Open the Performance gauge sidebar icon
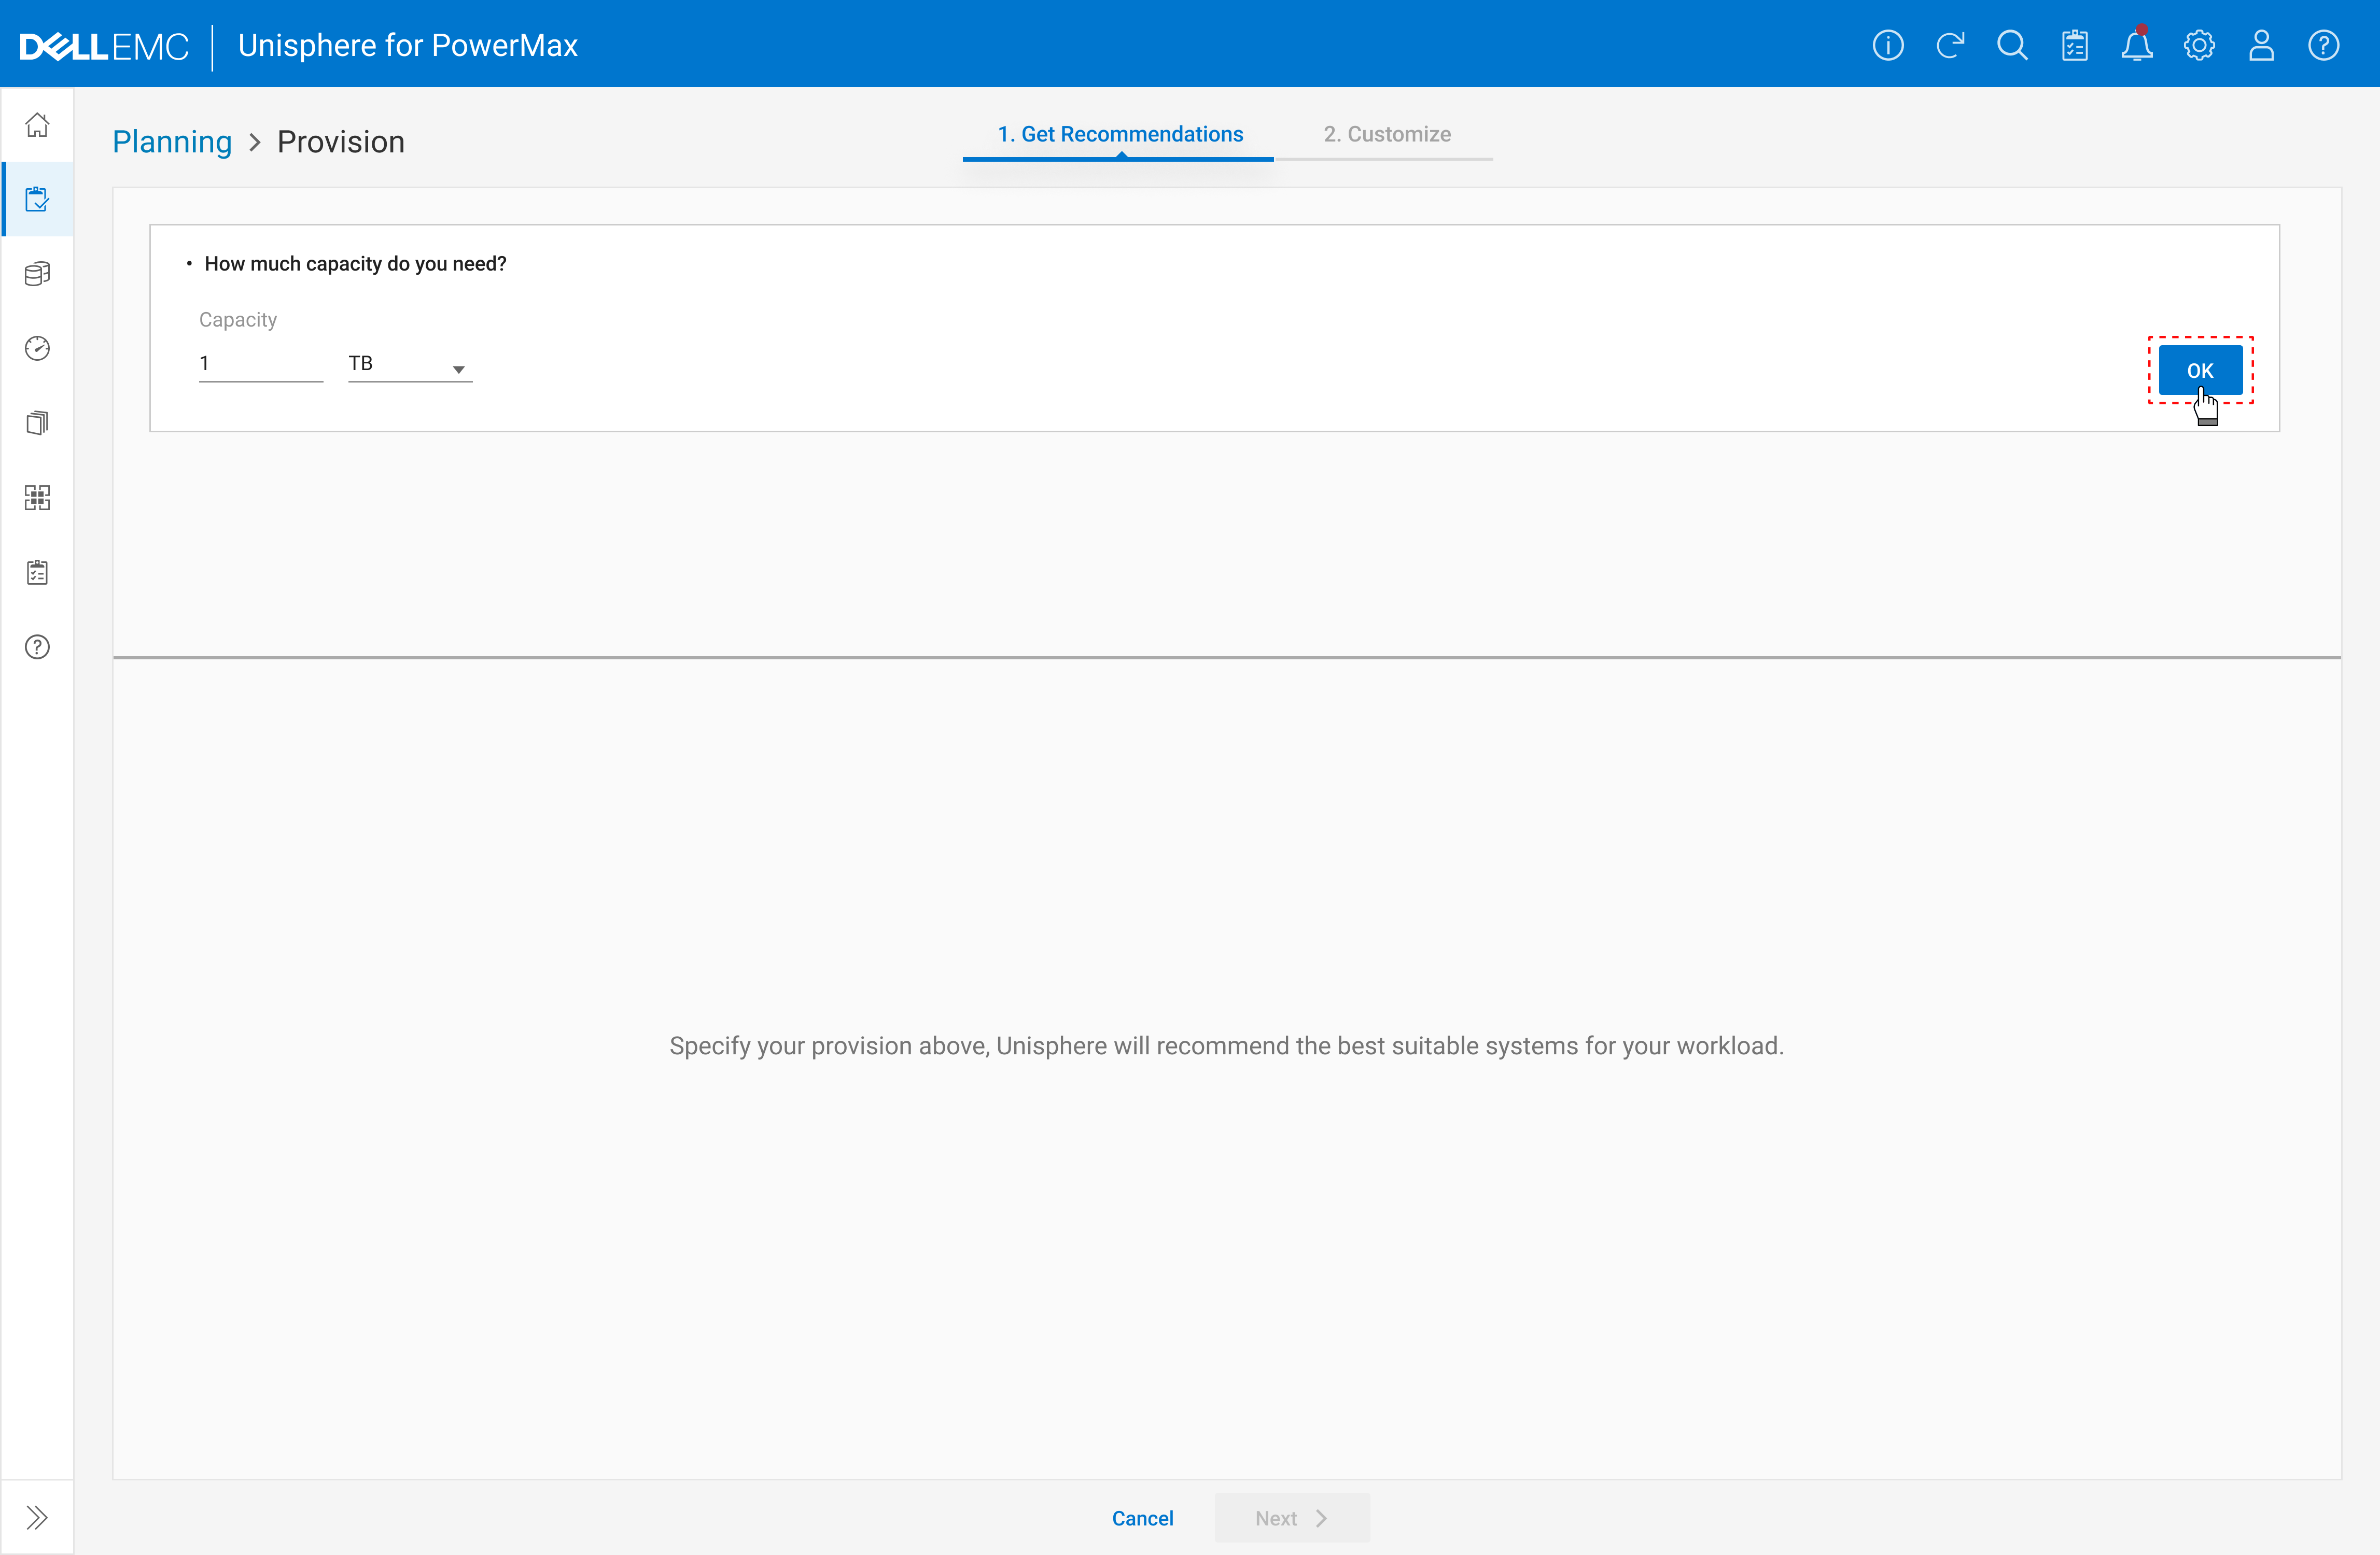Viewport: 2380px width, 1555px height. [x=37, y=348]
